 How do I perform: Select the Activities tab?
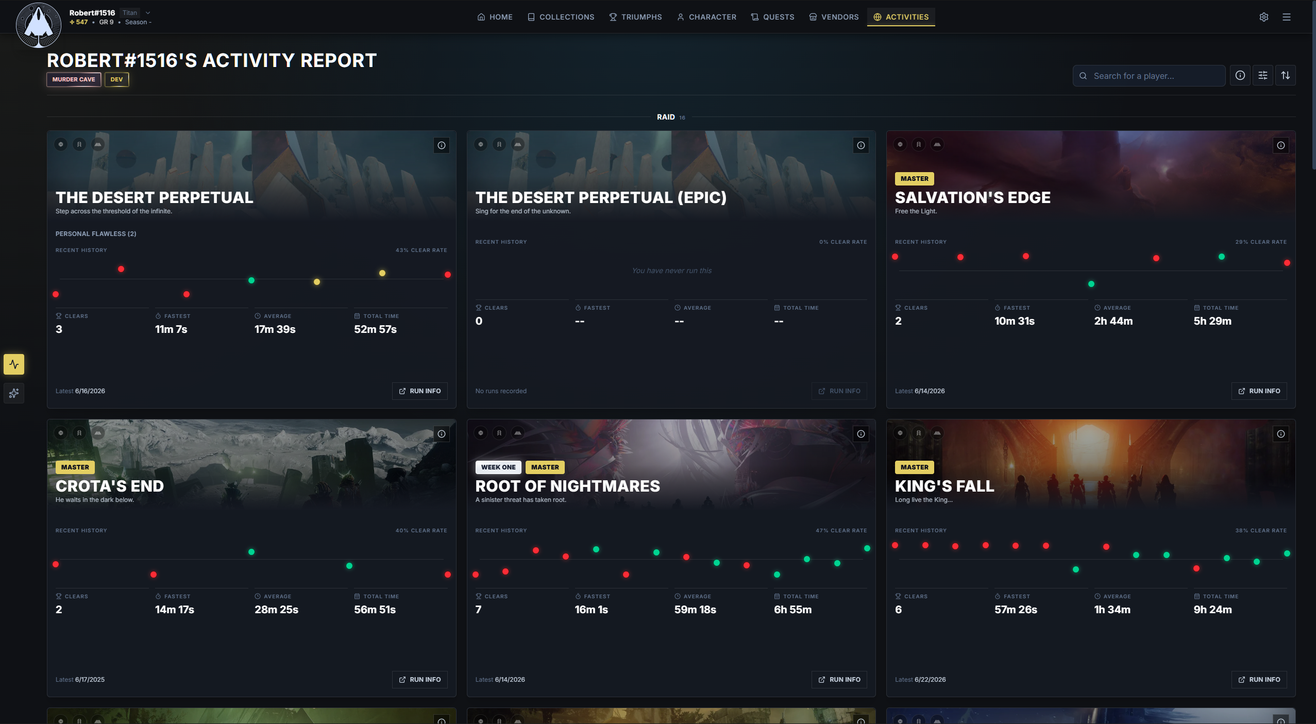click(x=901, y=17)
